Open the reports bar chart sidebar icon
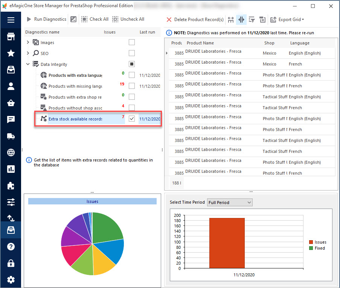 [x=11, y=169]
